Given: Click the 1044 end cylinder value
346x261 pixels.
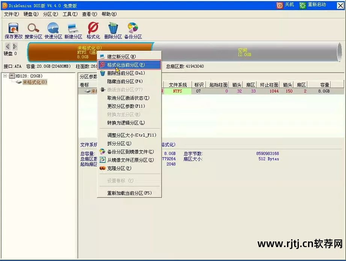Looking at the screenshot, I should pos(274,91).
